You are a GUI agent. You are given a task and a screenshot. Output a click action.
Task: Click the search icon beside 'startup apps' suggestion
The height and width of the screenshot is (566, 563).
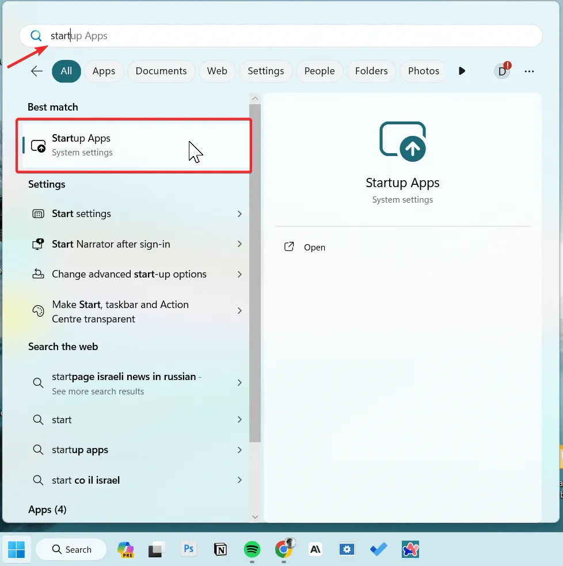[38, 450]
